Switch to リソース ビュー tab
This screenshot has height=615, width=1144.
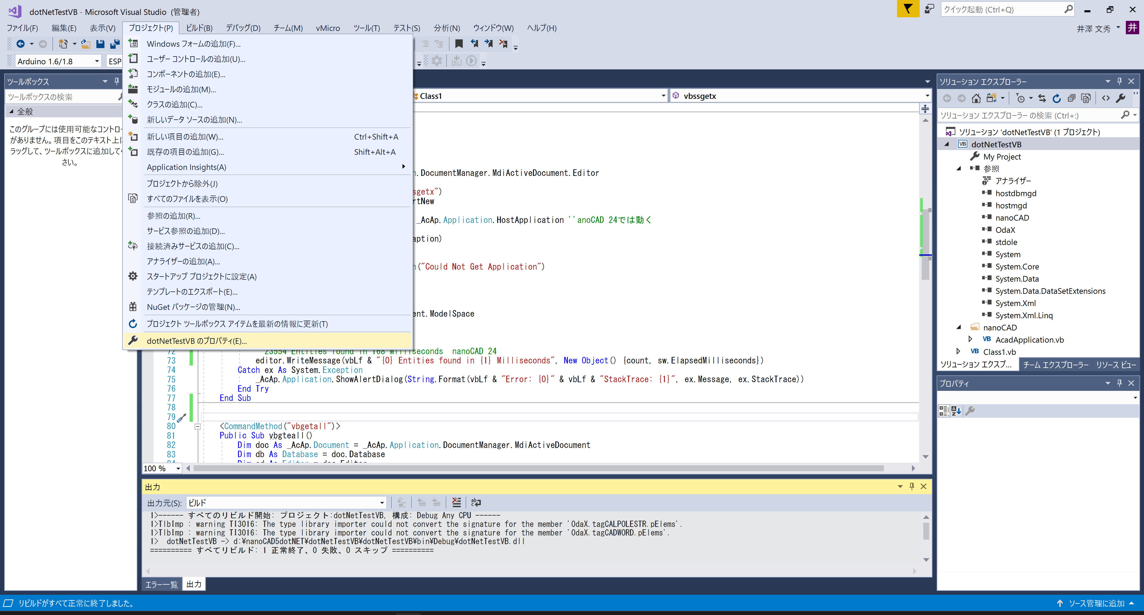coord(1116,365)
